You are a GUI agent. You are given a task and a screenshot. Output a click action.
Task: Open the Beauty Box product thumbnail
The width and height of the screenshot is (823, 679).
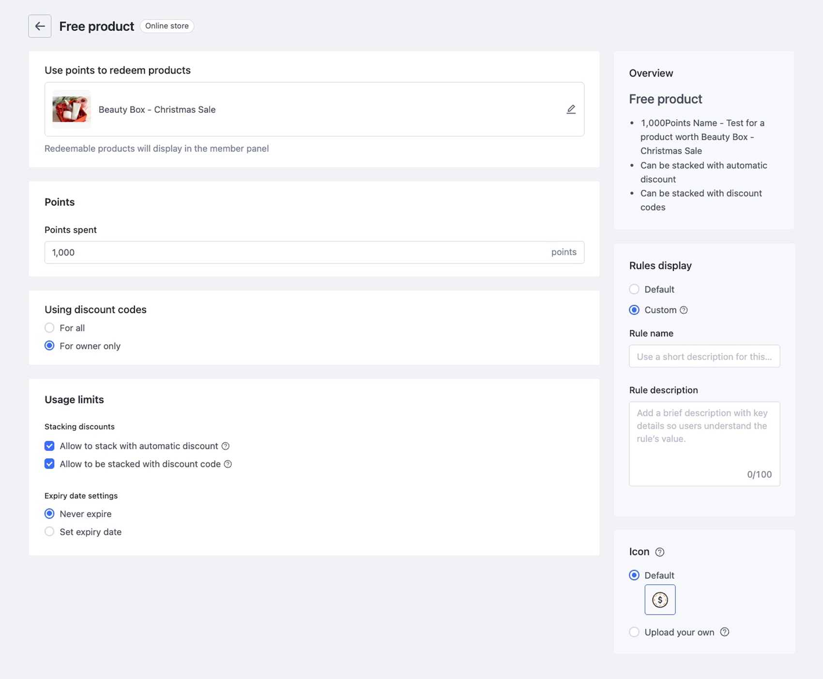click(72, 109)
